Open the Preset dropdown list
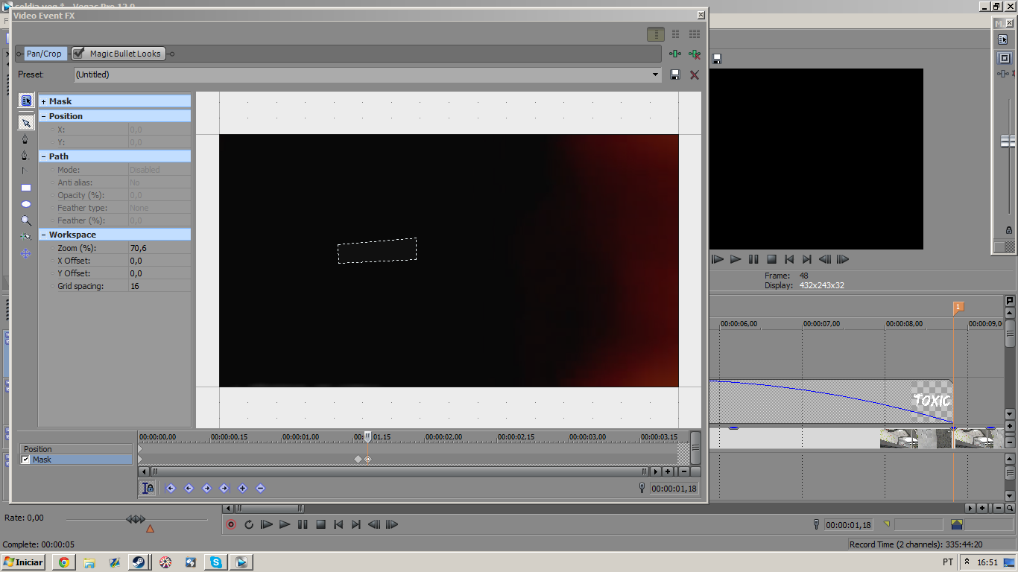The width and height of the screenshot is (1018, 572). click(x=656, y=74)
